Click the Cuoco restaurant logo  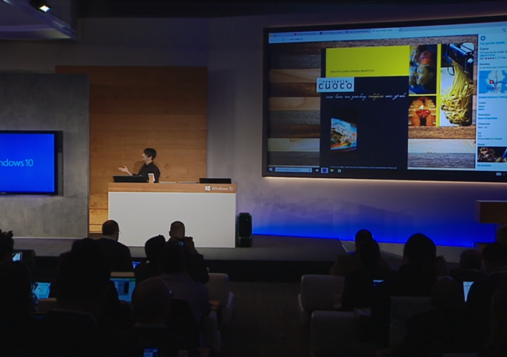335,85
